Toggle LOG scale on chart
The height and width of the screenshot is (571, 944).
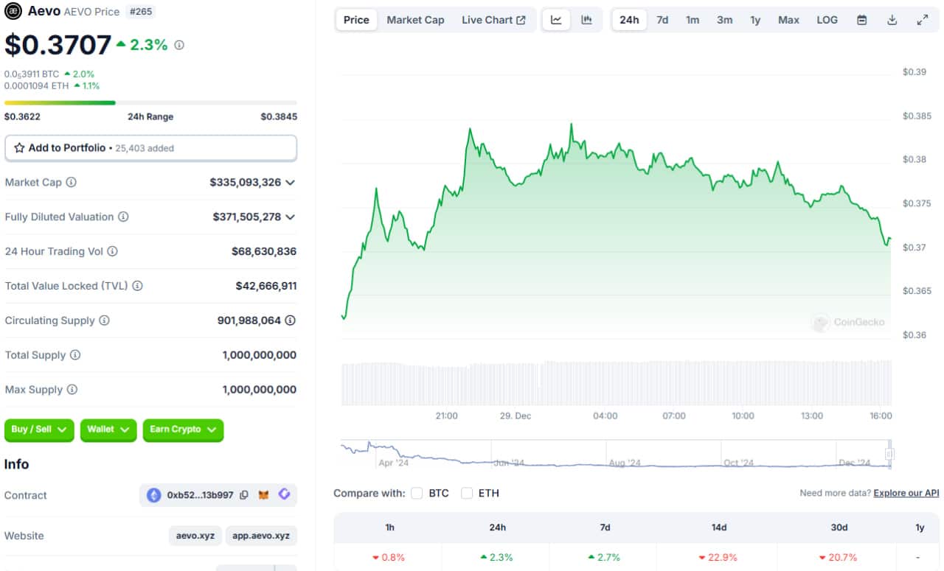click(x=827, y=20)
